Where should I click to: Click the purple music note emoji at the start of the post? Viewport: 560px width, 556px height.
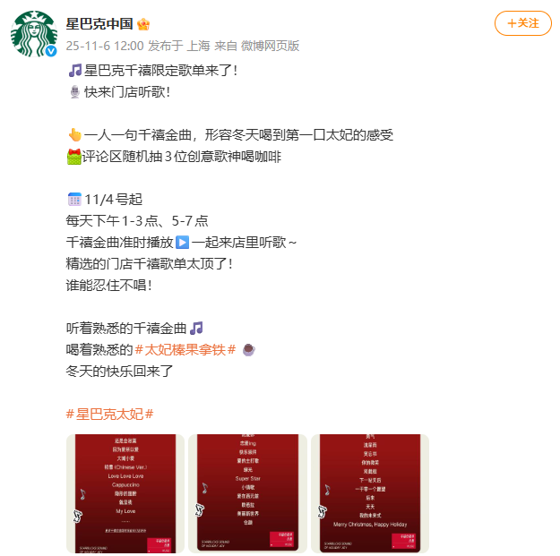pyautogui.click(x=75, y=71)
